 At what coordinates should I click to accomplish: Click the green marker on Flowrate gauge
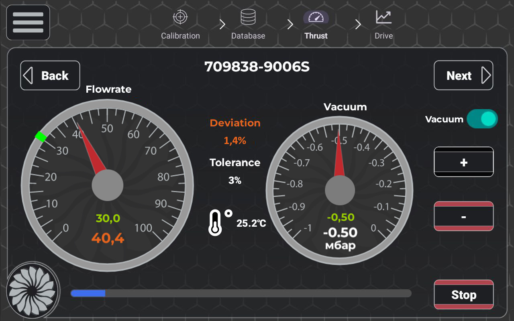pyautogui.click(x=41, y=136)
